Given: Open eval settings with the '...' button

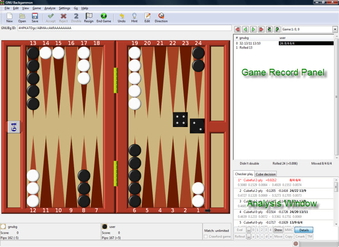Looking at the screenshot, I should click(x=249, y=230).
